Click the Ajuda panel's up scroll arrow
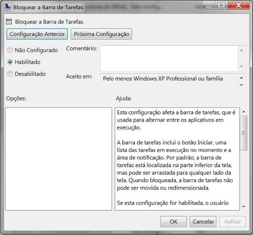 tap(244, 112)
